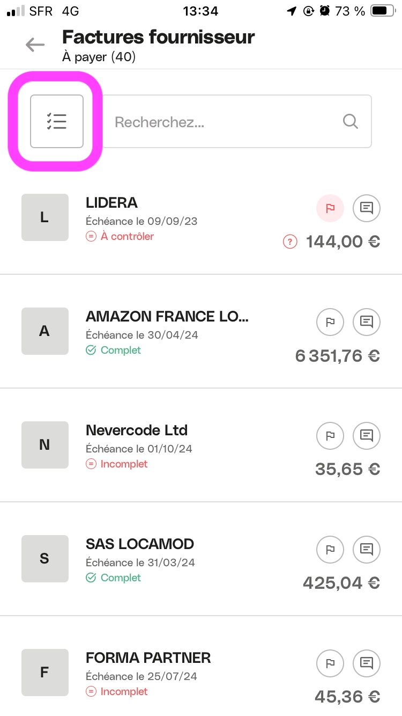The width and height of the screenshot is (402, 716).
Task: Open comments for Nevercode Ltd invoice
Action: coord(367,435)
